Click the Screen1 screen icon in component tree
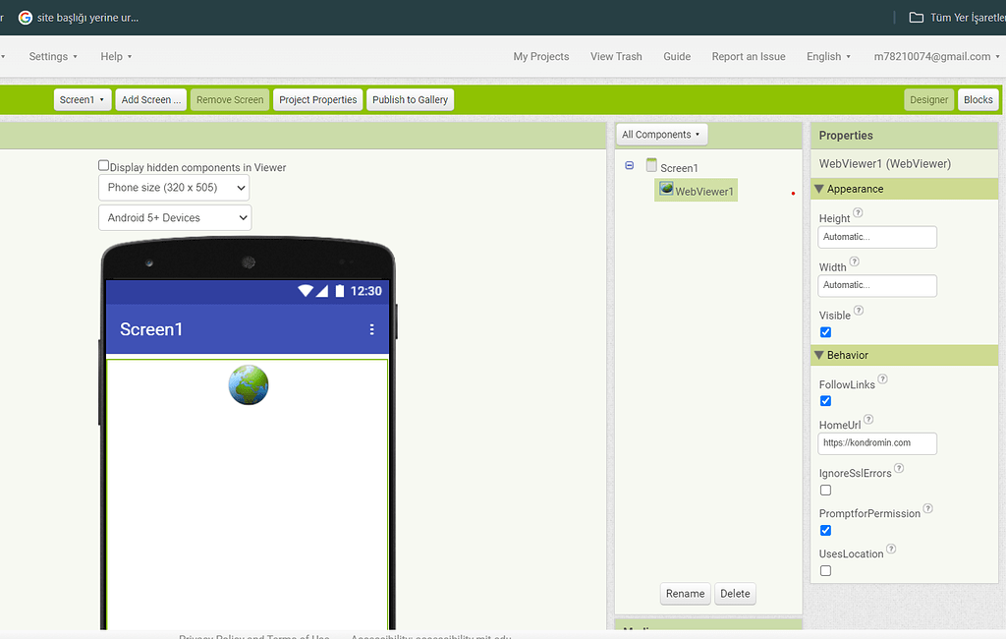Image resolution: width=1006 pixels, height=639 pixels. click(649, 166)
